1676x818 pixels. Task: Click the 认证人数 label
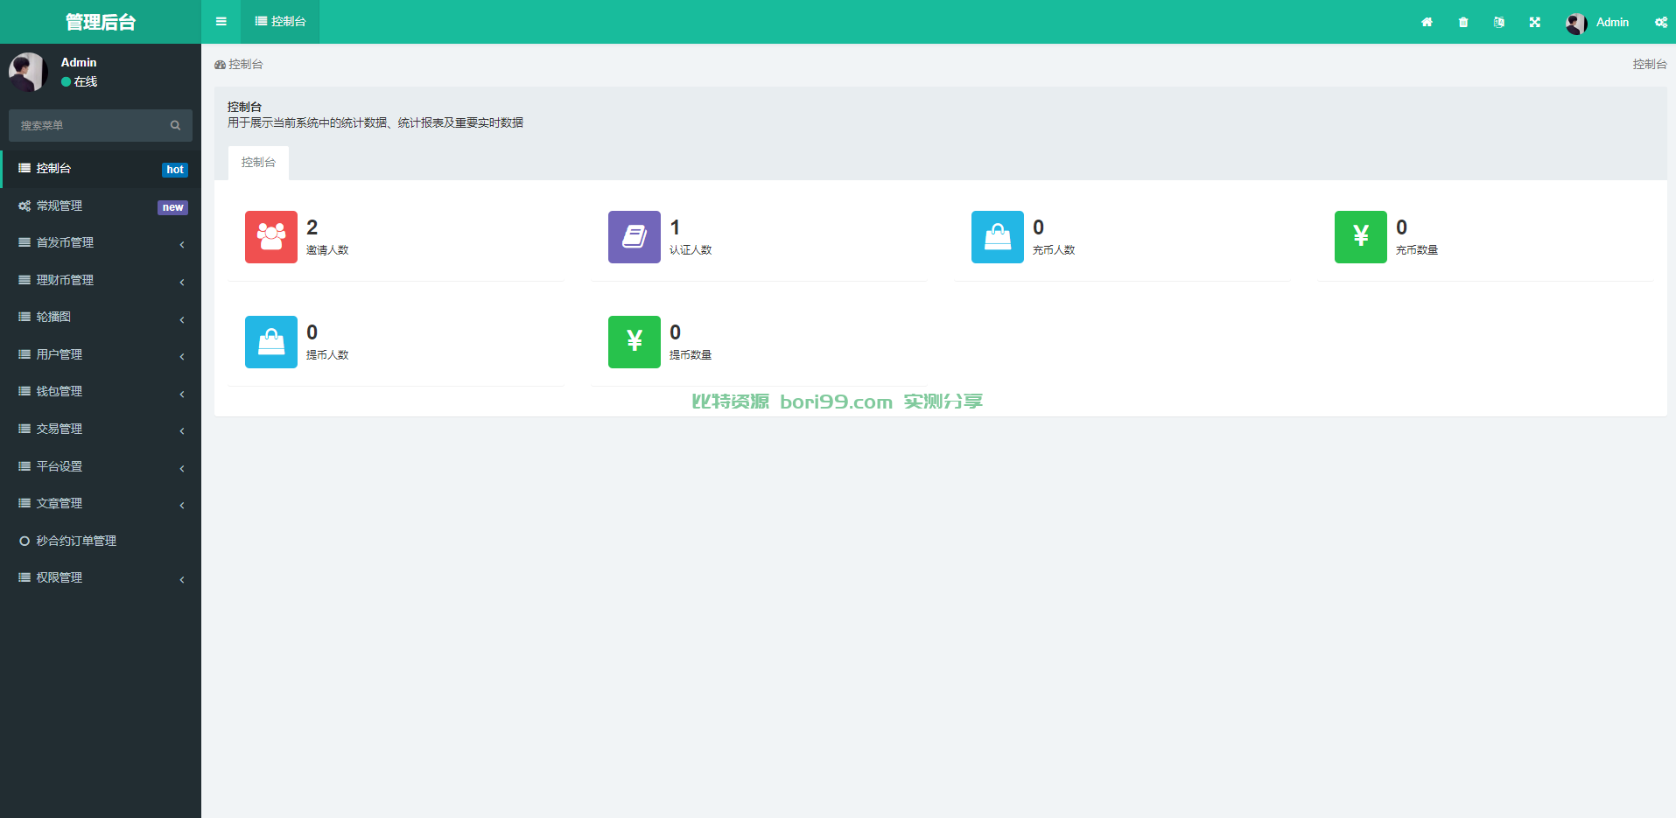coord(691,250)
